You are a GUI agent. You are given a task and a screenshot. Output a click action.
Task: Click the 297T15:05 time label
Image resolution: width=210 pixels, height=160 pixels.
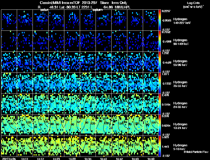9,159
